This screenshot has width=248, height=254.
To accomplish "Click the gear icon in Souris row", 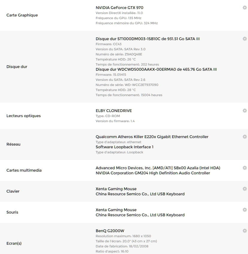I will [244, 210].
